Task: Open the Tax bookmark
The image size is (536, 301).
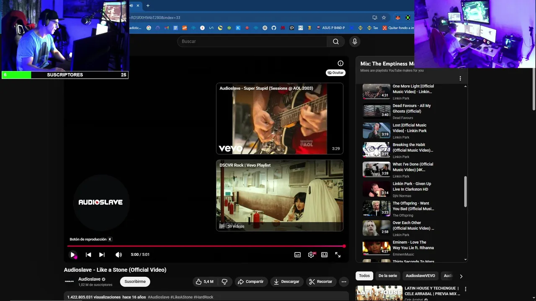Action: tap(372, 28)
